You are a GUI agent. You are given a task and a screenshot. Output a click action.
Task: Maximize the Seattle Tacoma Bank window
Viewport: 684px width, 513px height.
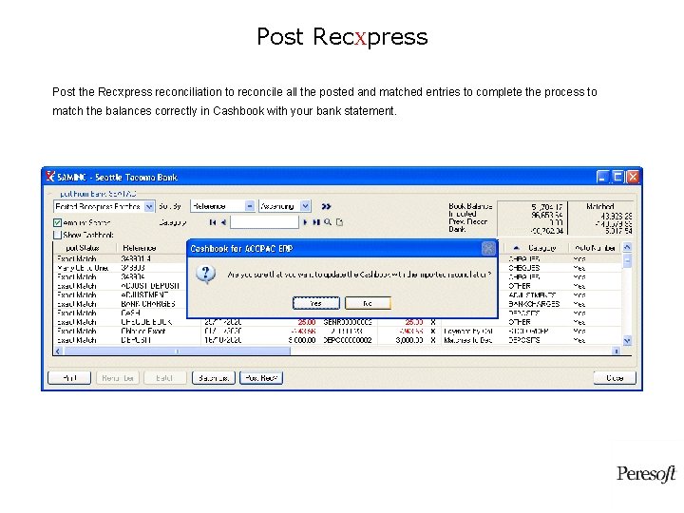click(x=617, y=177)
